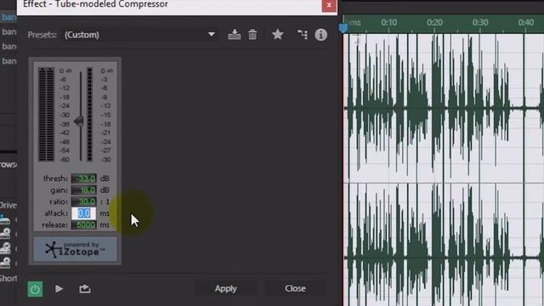Click the gain reduction meter
Image resolution: width=544 pixels, height=306 pixels.
click(x=89, y=115)
